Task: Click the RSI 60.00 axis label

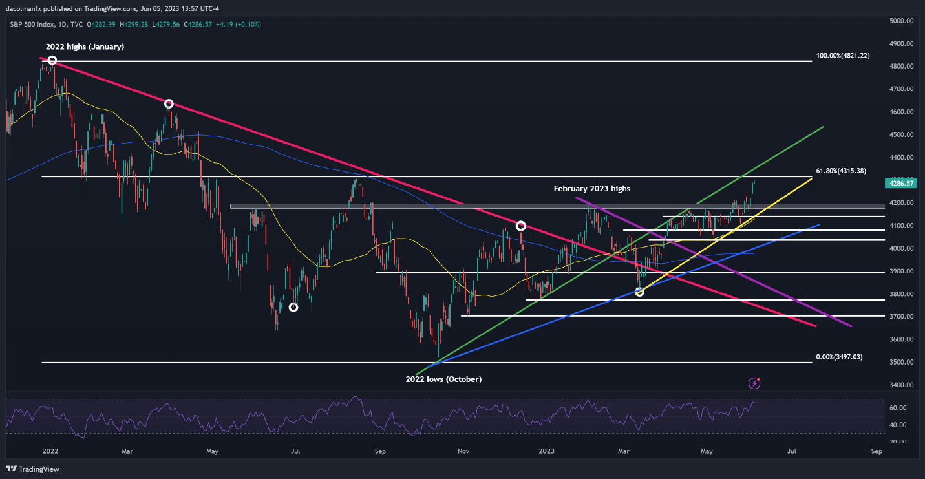Action: (898, 408)
